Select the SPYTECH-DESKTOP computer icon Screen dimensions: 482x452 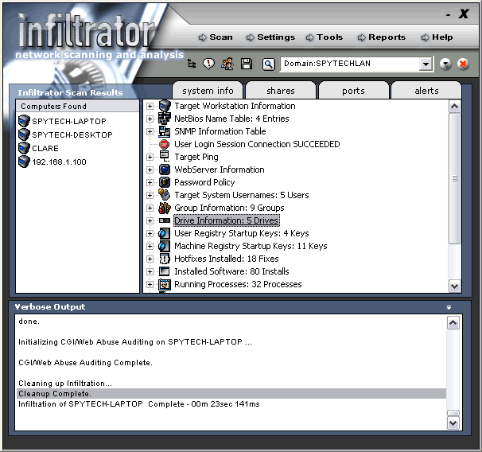pos(24,134)
